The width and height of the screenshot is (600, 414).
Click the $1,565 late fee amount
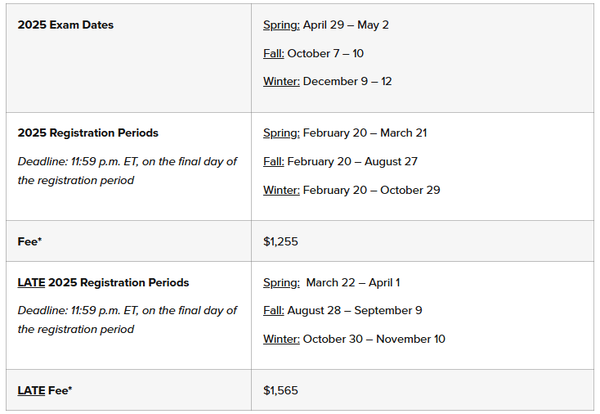click(280, 390)
